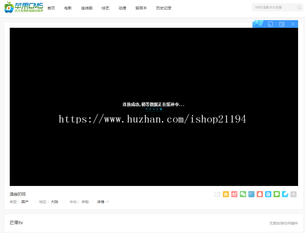Click the blue shooting-star logo on toolbar
Image resolution: width=305 pixels, height=236 pixels.
(258, 24)
